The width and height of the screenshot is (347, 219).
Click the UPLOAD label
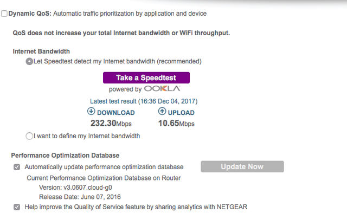pyautogui.click(x=182, y=113)
